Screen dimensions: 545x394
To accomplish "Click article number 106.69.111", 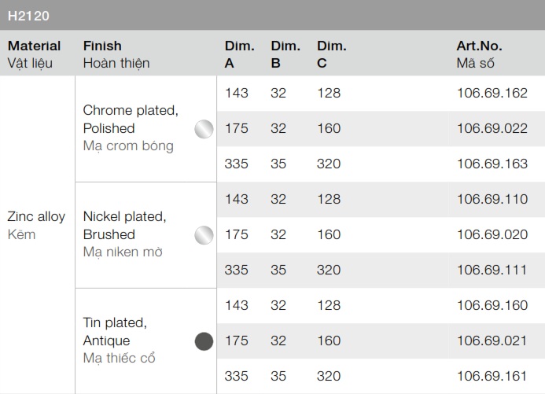I will point(492,270).
